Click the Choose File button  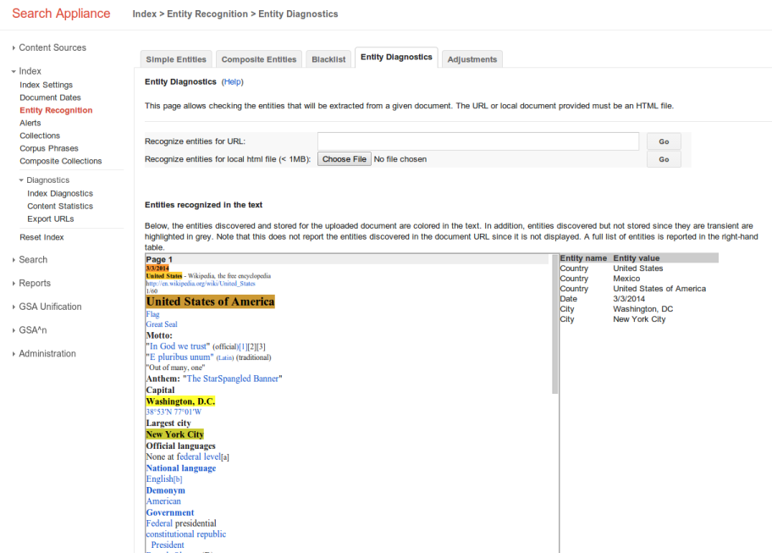[x=345, y=159]
